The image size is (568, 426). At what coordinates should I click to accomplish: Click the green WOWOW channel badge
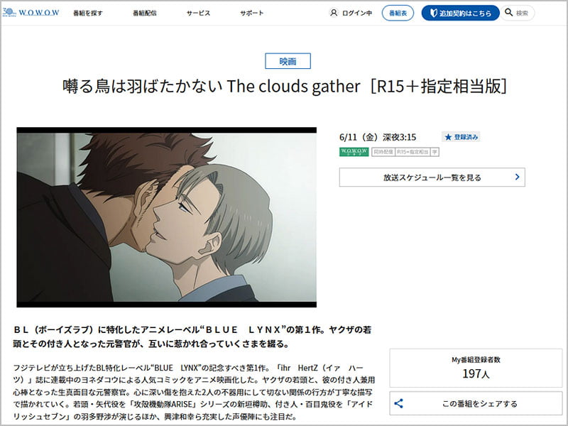354,152
